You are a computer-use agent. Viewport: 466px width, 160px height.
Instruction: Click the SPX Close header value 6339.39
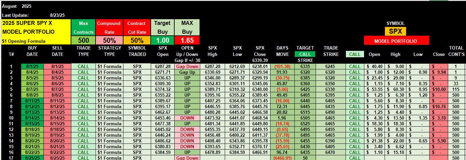(260, 60)
